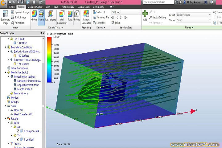
Task: Click the XY Plot tool
Action: pos(217,23)
